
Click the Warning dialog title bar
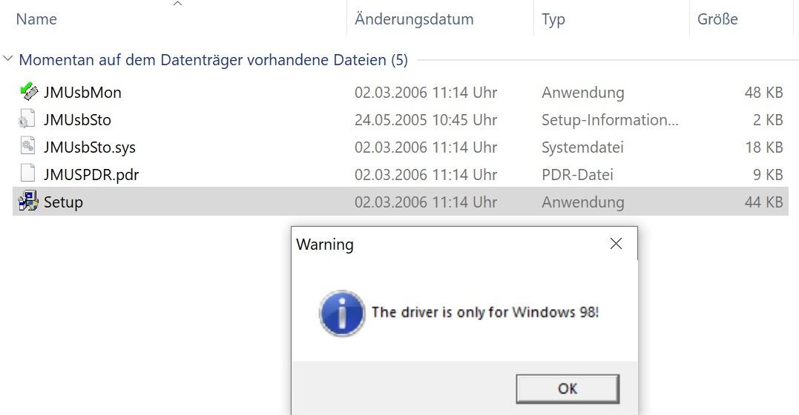pos(448,244)
